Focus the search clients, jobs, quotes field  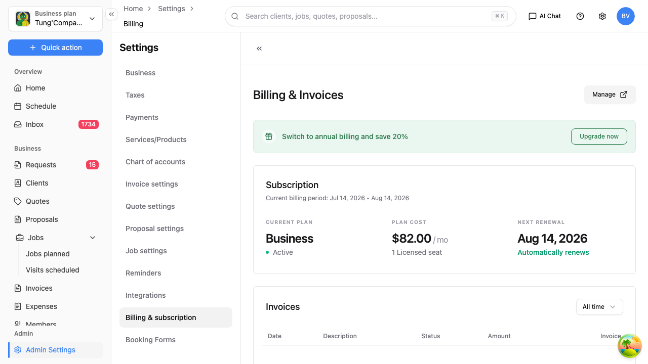371,16
